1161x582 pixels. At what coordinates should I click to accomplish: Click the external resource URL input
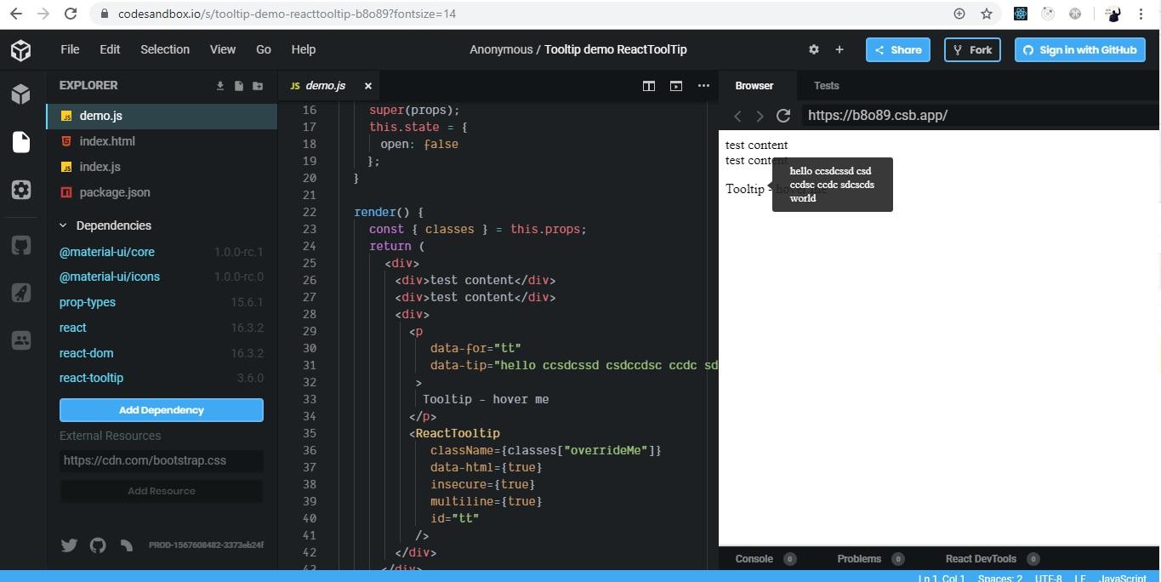pos(162,460)
